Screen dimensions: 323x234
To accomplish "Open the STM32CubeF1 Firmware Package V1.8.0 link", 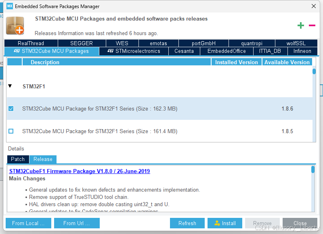I will (x=80, y=171).
